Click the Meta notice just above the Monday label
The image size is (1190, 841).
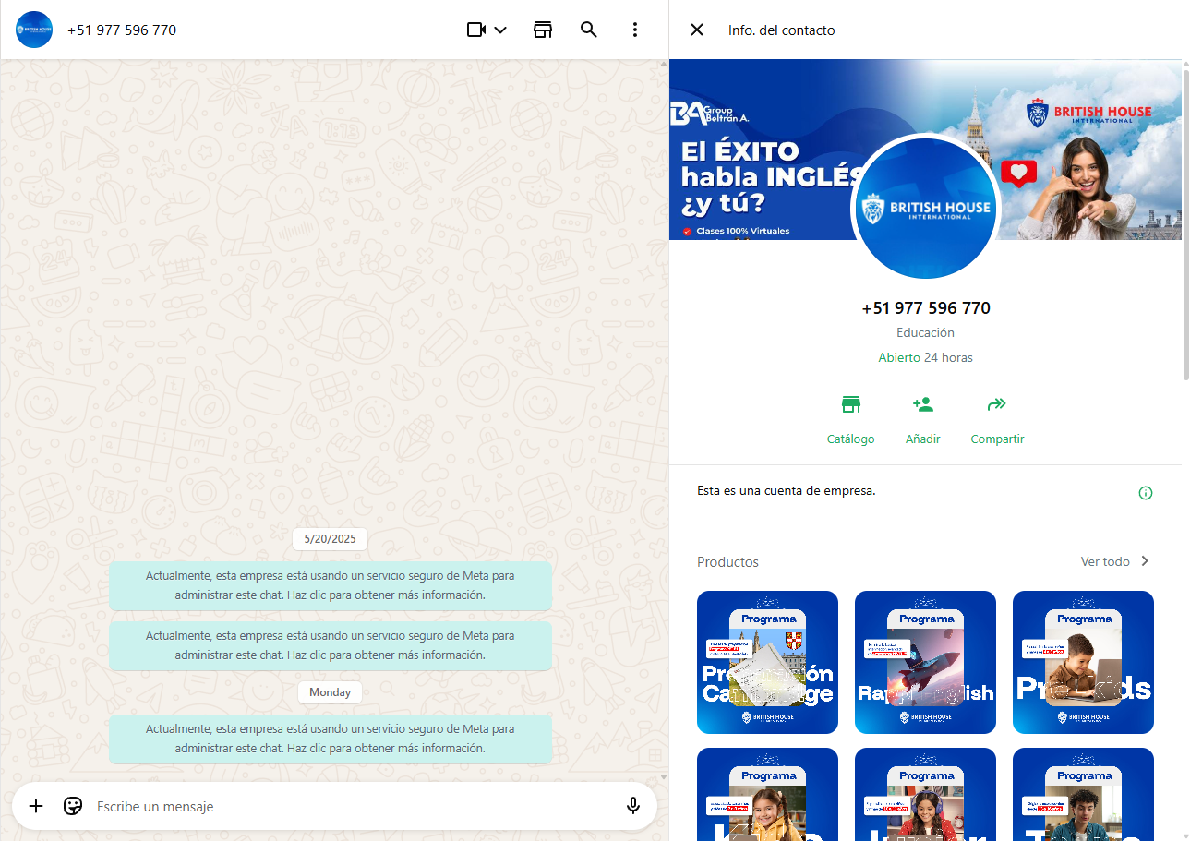pos(331,645)
